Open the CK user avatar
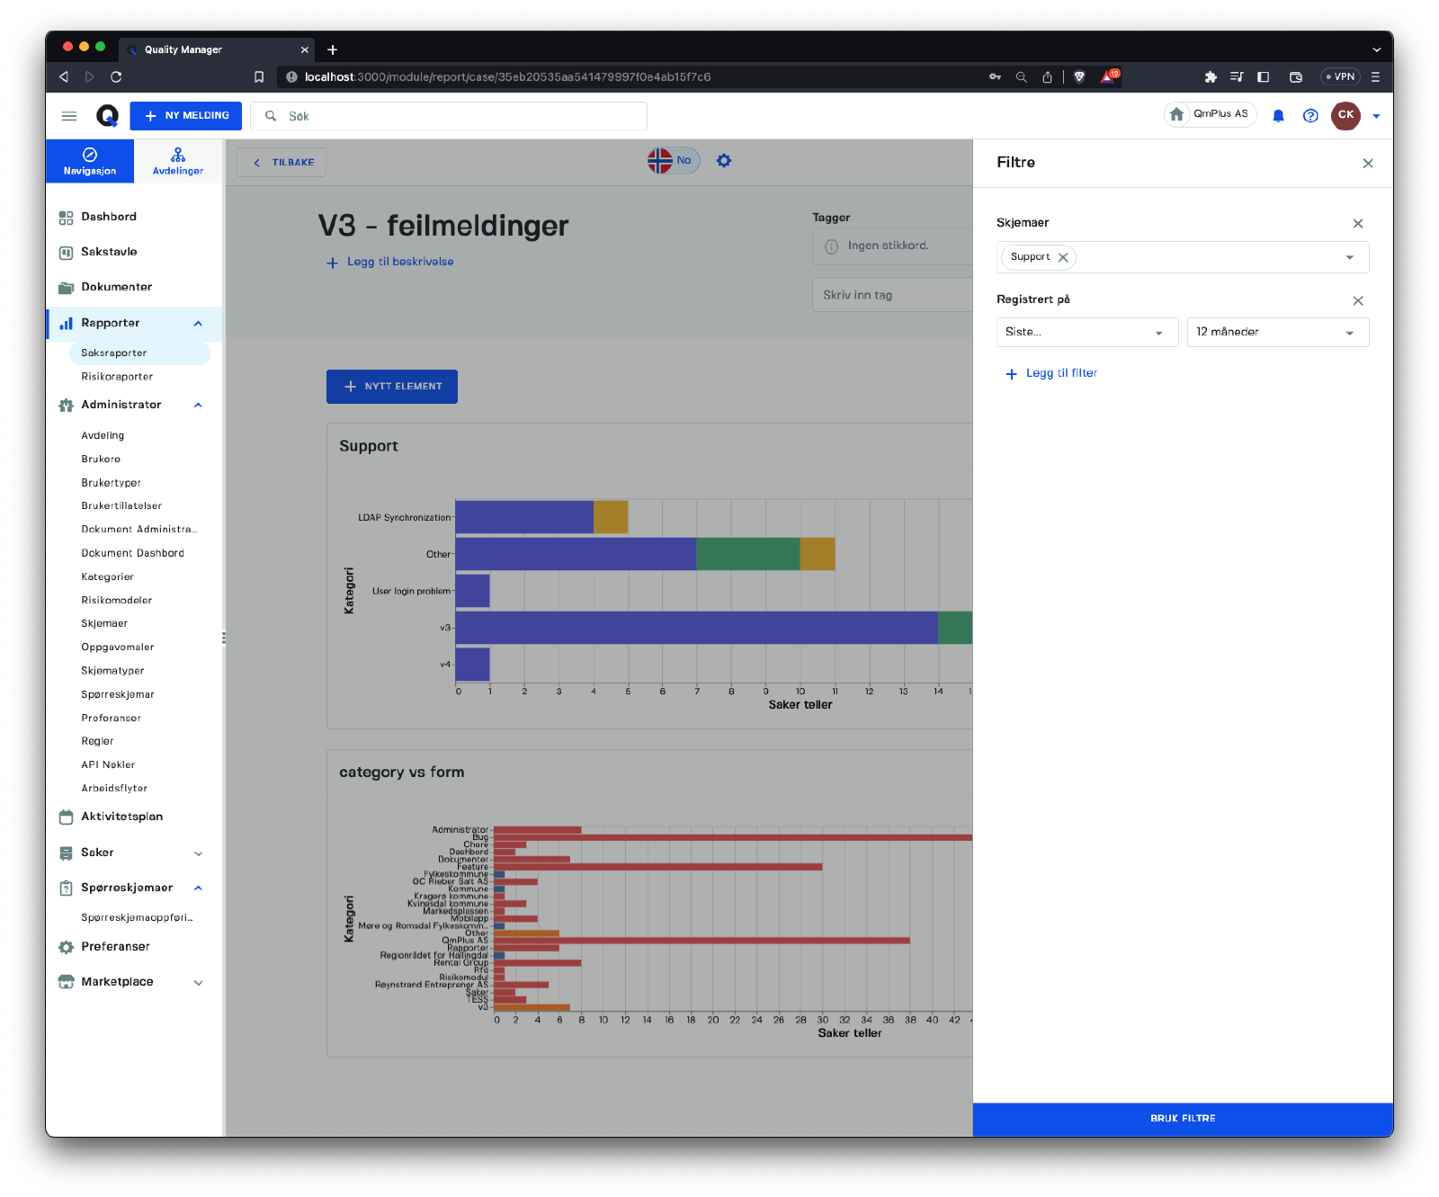 coord(1345,115)
